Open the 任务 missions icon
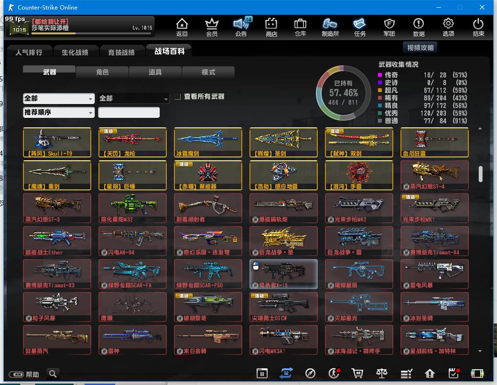Screen dimensions: 497x385 (360, 27)
